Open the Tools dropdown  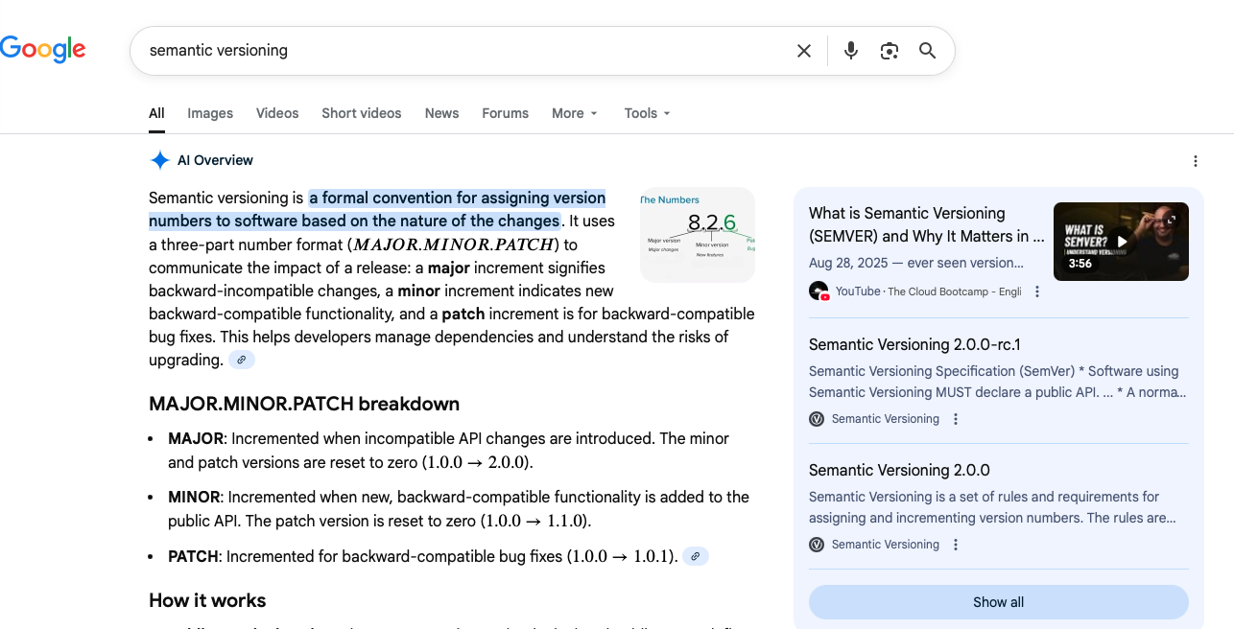click(647, 113)
